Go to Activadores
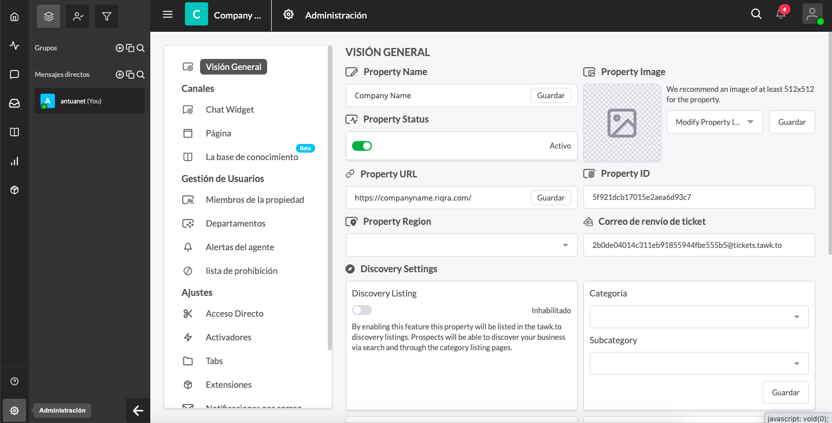This screenshot has width=832, height=423. pos(228,337)
